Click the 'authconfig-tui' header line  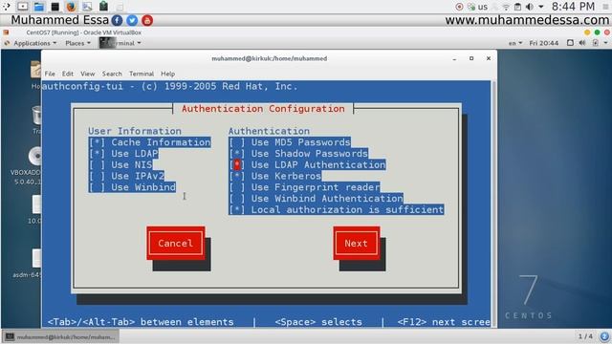(169, 86)
